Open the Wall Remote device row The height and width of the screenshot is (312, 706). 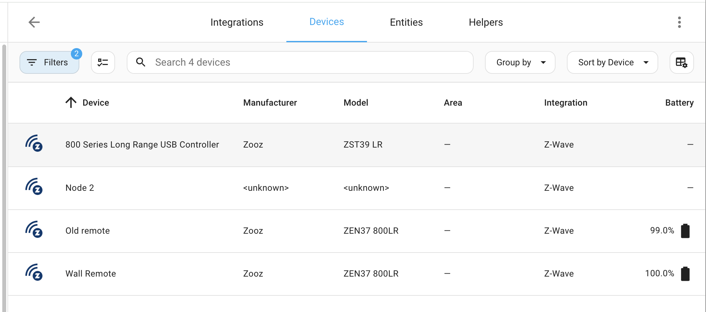(x=91, y=274)
